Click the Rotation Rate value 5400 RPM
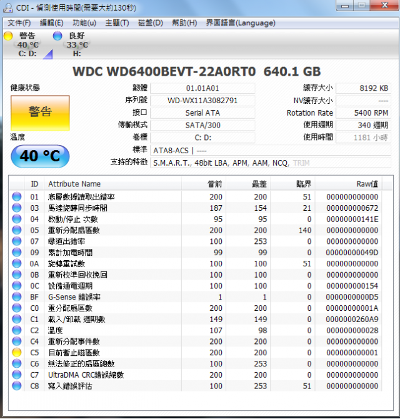 click(363, 113)
